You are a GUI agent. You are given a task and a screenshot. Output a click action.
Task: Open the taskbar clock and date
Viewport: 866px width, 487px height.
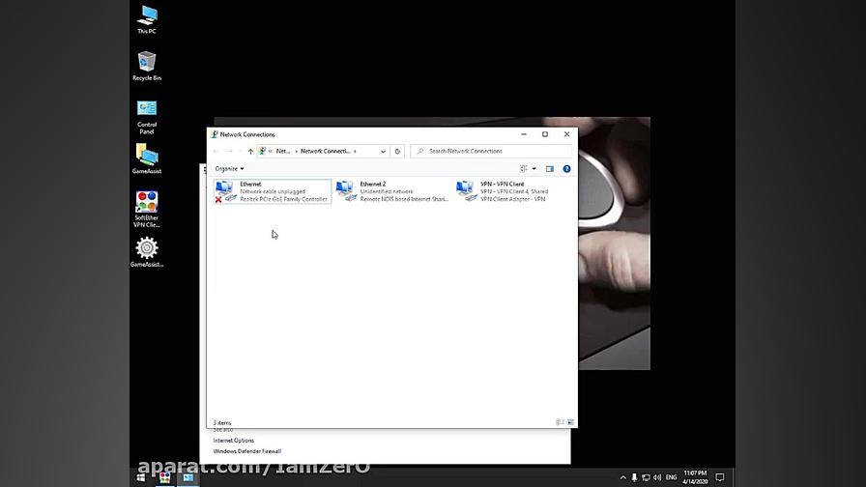[695, 477]
